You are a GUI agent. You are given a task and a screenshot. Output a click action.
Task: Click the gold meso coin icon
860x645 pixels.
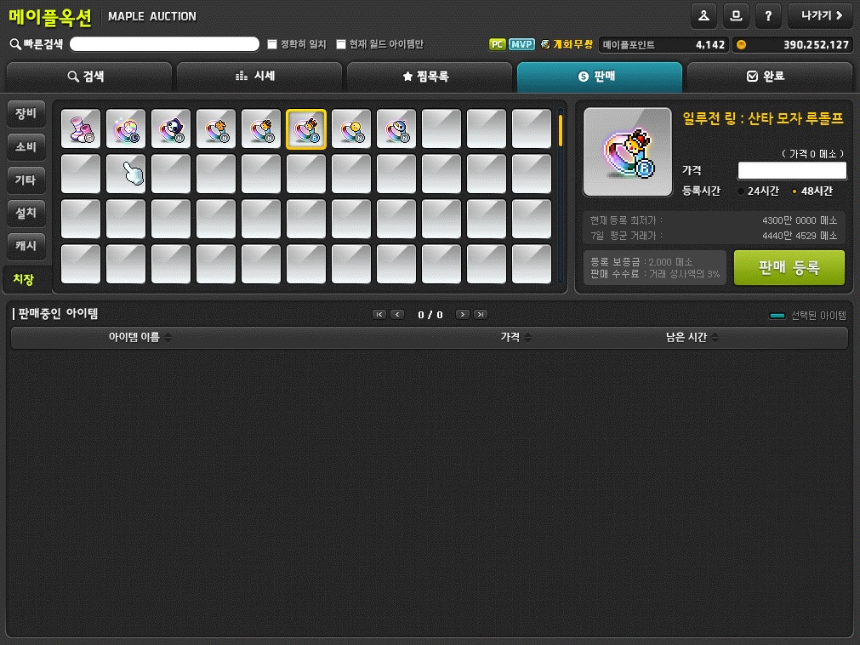pos(741,44)
